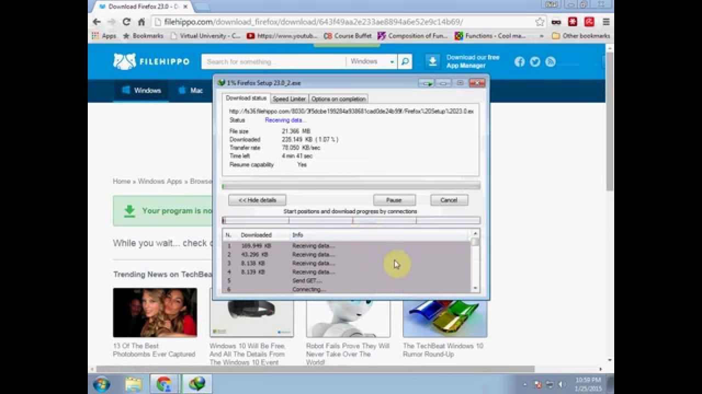This screenshot has height=394, width=702.
Task: Select connection row showing Connecting...
Action: coord(347,289)
